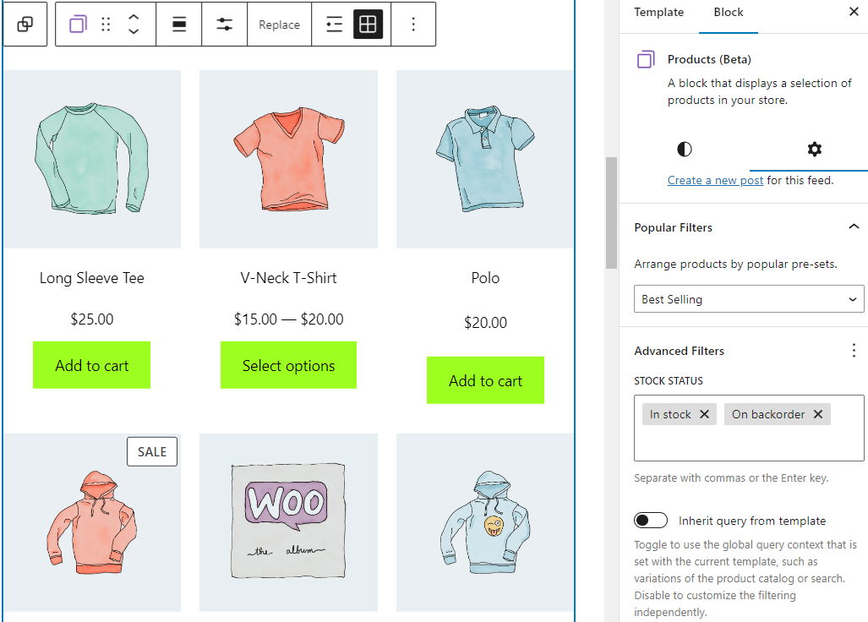This screenshot has height=622, width=868.
Task: Collapse the Popular Filters section
Action: (x=853, y=226)
